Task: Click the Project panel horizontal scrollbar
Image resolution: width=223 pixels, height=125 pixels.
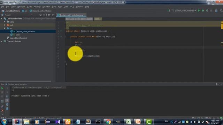Action: click(25, 81)
